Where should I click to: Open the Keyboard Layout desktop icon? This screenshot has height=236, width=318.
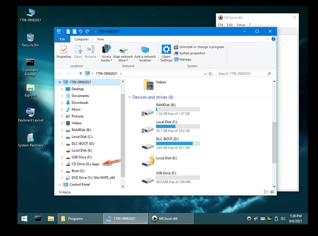(x=31, y=115)
